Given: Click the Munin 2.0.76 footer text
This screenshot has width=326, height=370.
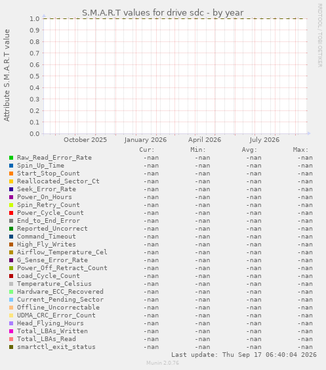Looking at the screenshot, I should coord(163,363).
